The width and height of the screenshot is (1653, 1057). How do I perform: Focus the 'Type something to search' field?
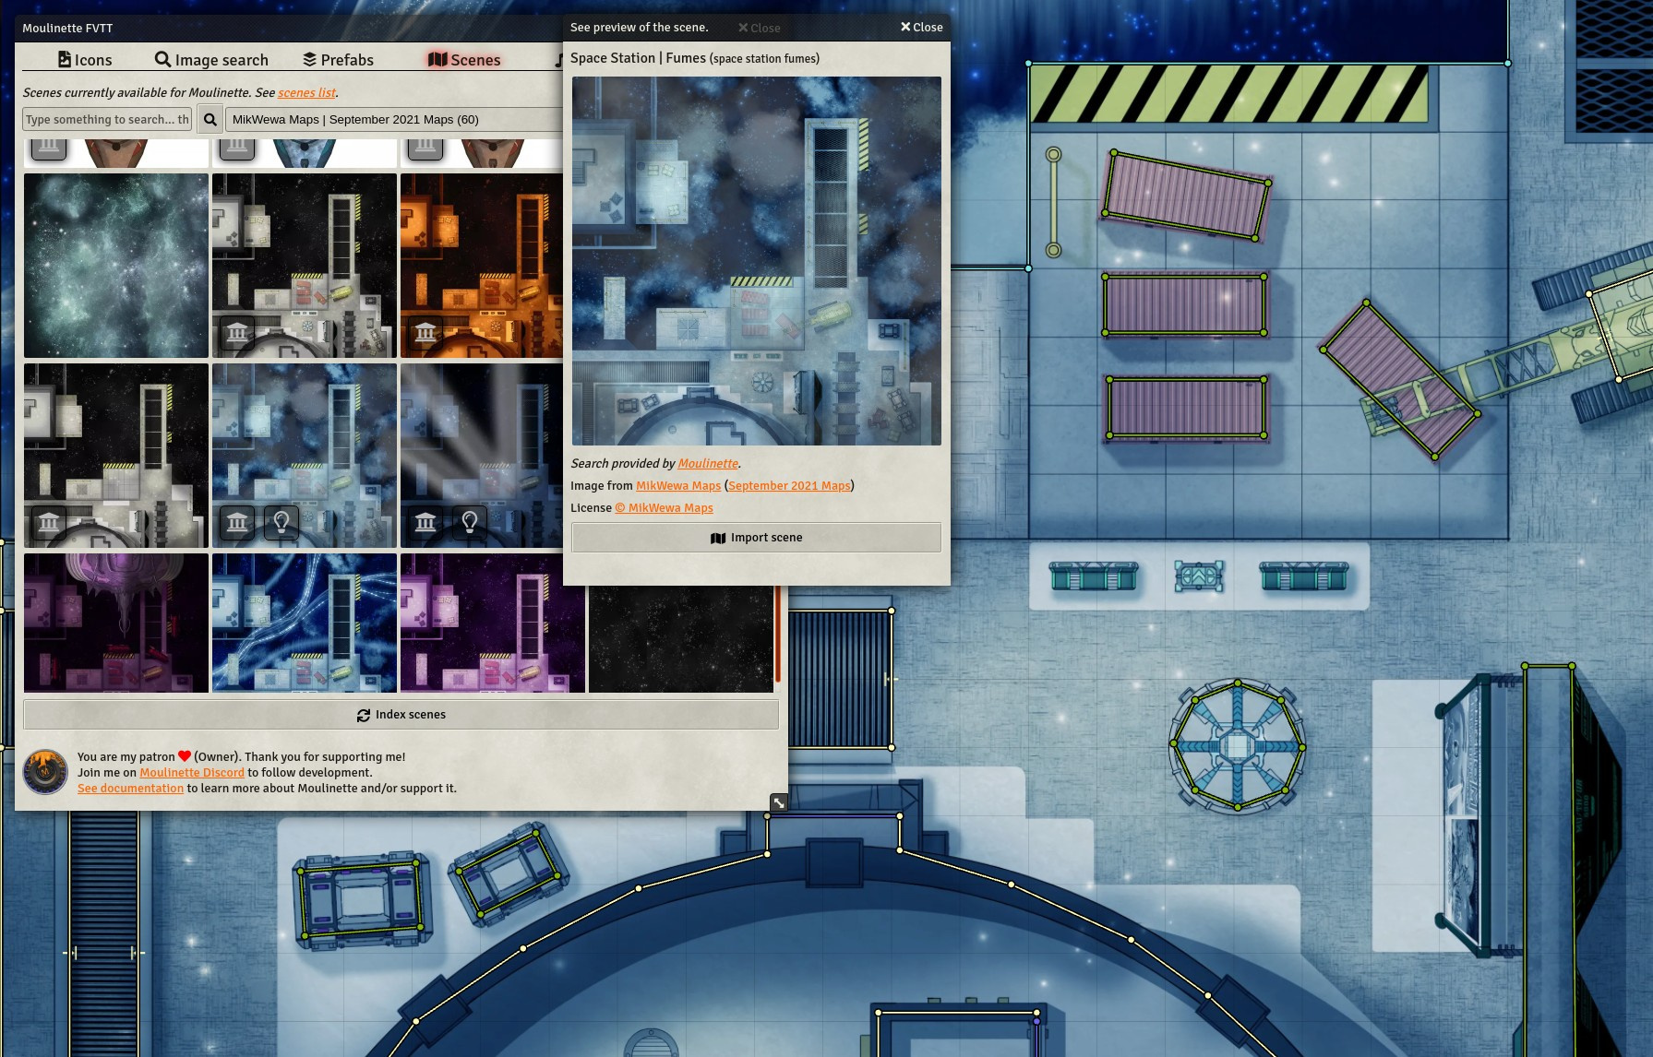(x=107, y=119)
